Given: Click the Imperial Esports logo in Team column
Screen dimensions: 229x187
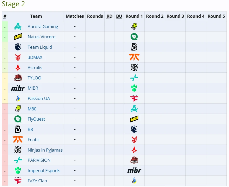Looking at the screenshot, I should coord(18,171).
